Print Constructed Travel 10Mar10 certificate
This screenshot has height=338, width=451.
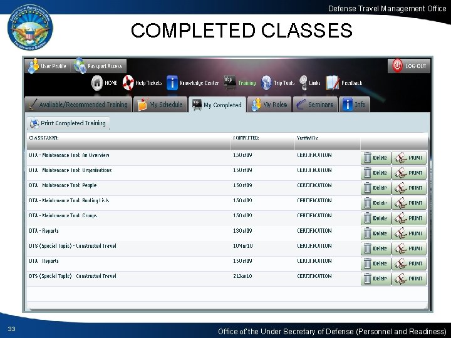(x=409, y=248)
